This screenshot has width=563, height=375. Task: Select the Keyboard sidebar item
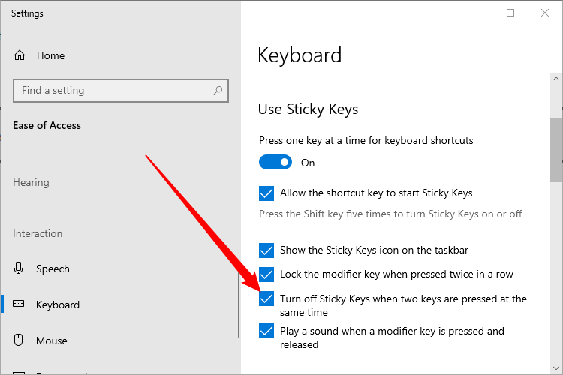pyautogui.click(x=57, y=304)
